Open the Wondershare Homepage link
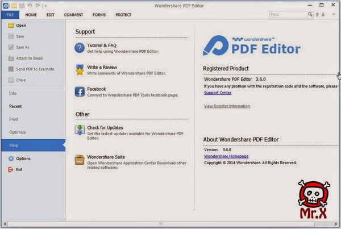The width and height of the screenshot is (341, 229). pos(226,156)
